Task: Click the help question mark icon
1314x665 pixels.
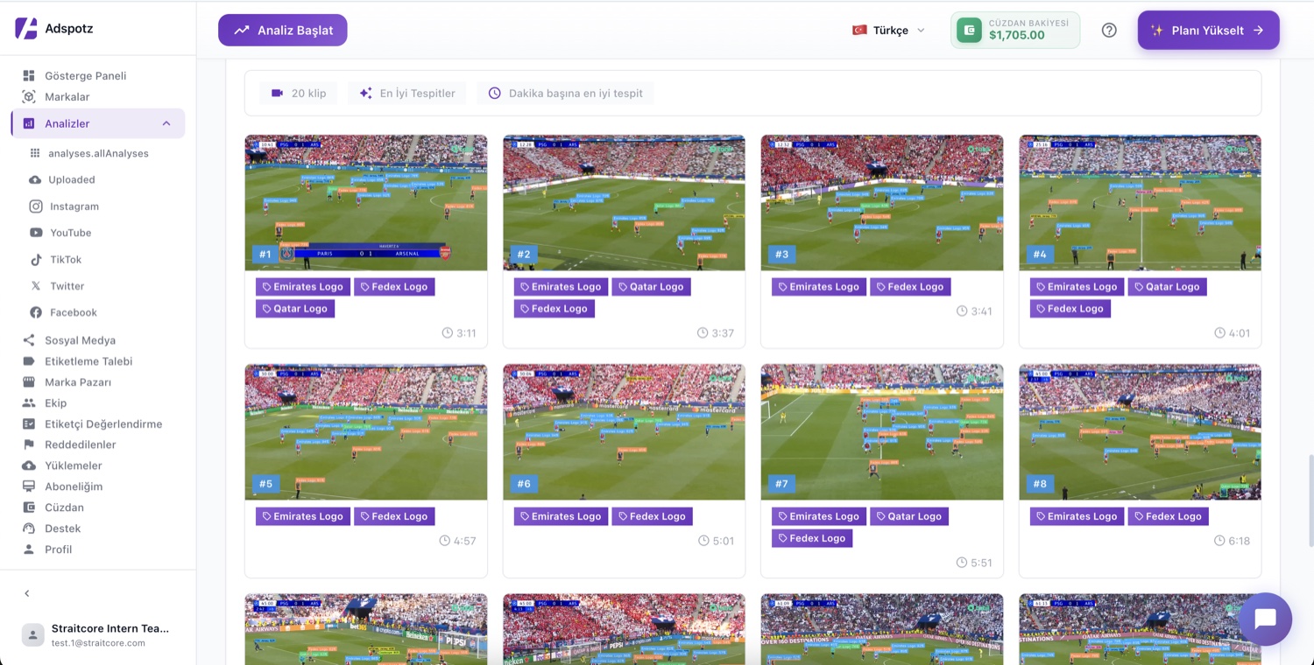Action: click(x=1109, y=30)
